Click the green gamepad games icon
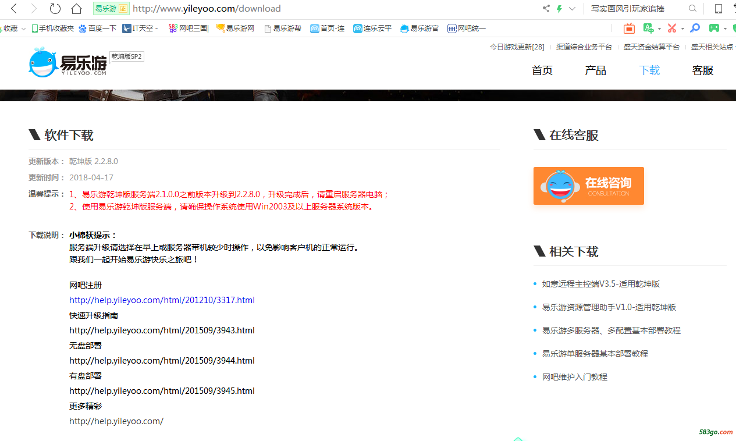The image size is (736, 441). (x=714, y=28)
